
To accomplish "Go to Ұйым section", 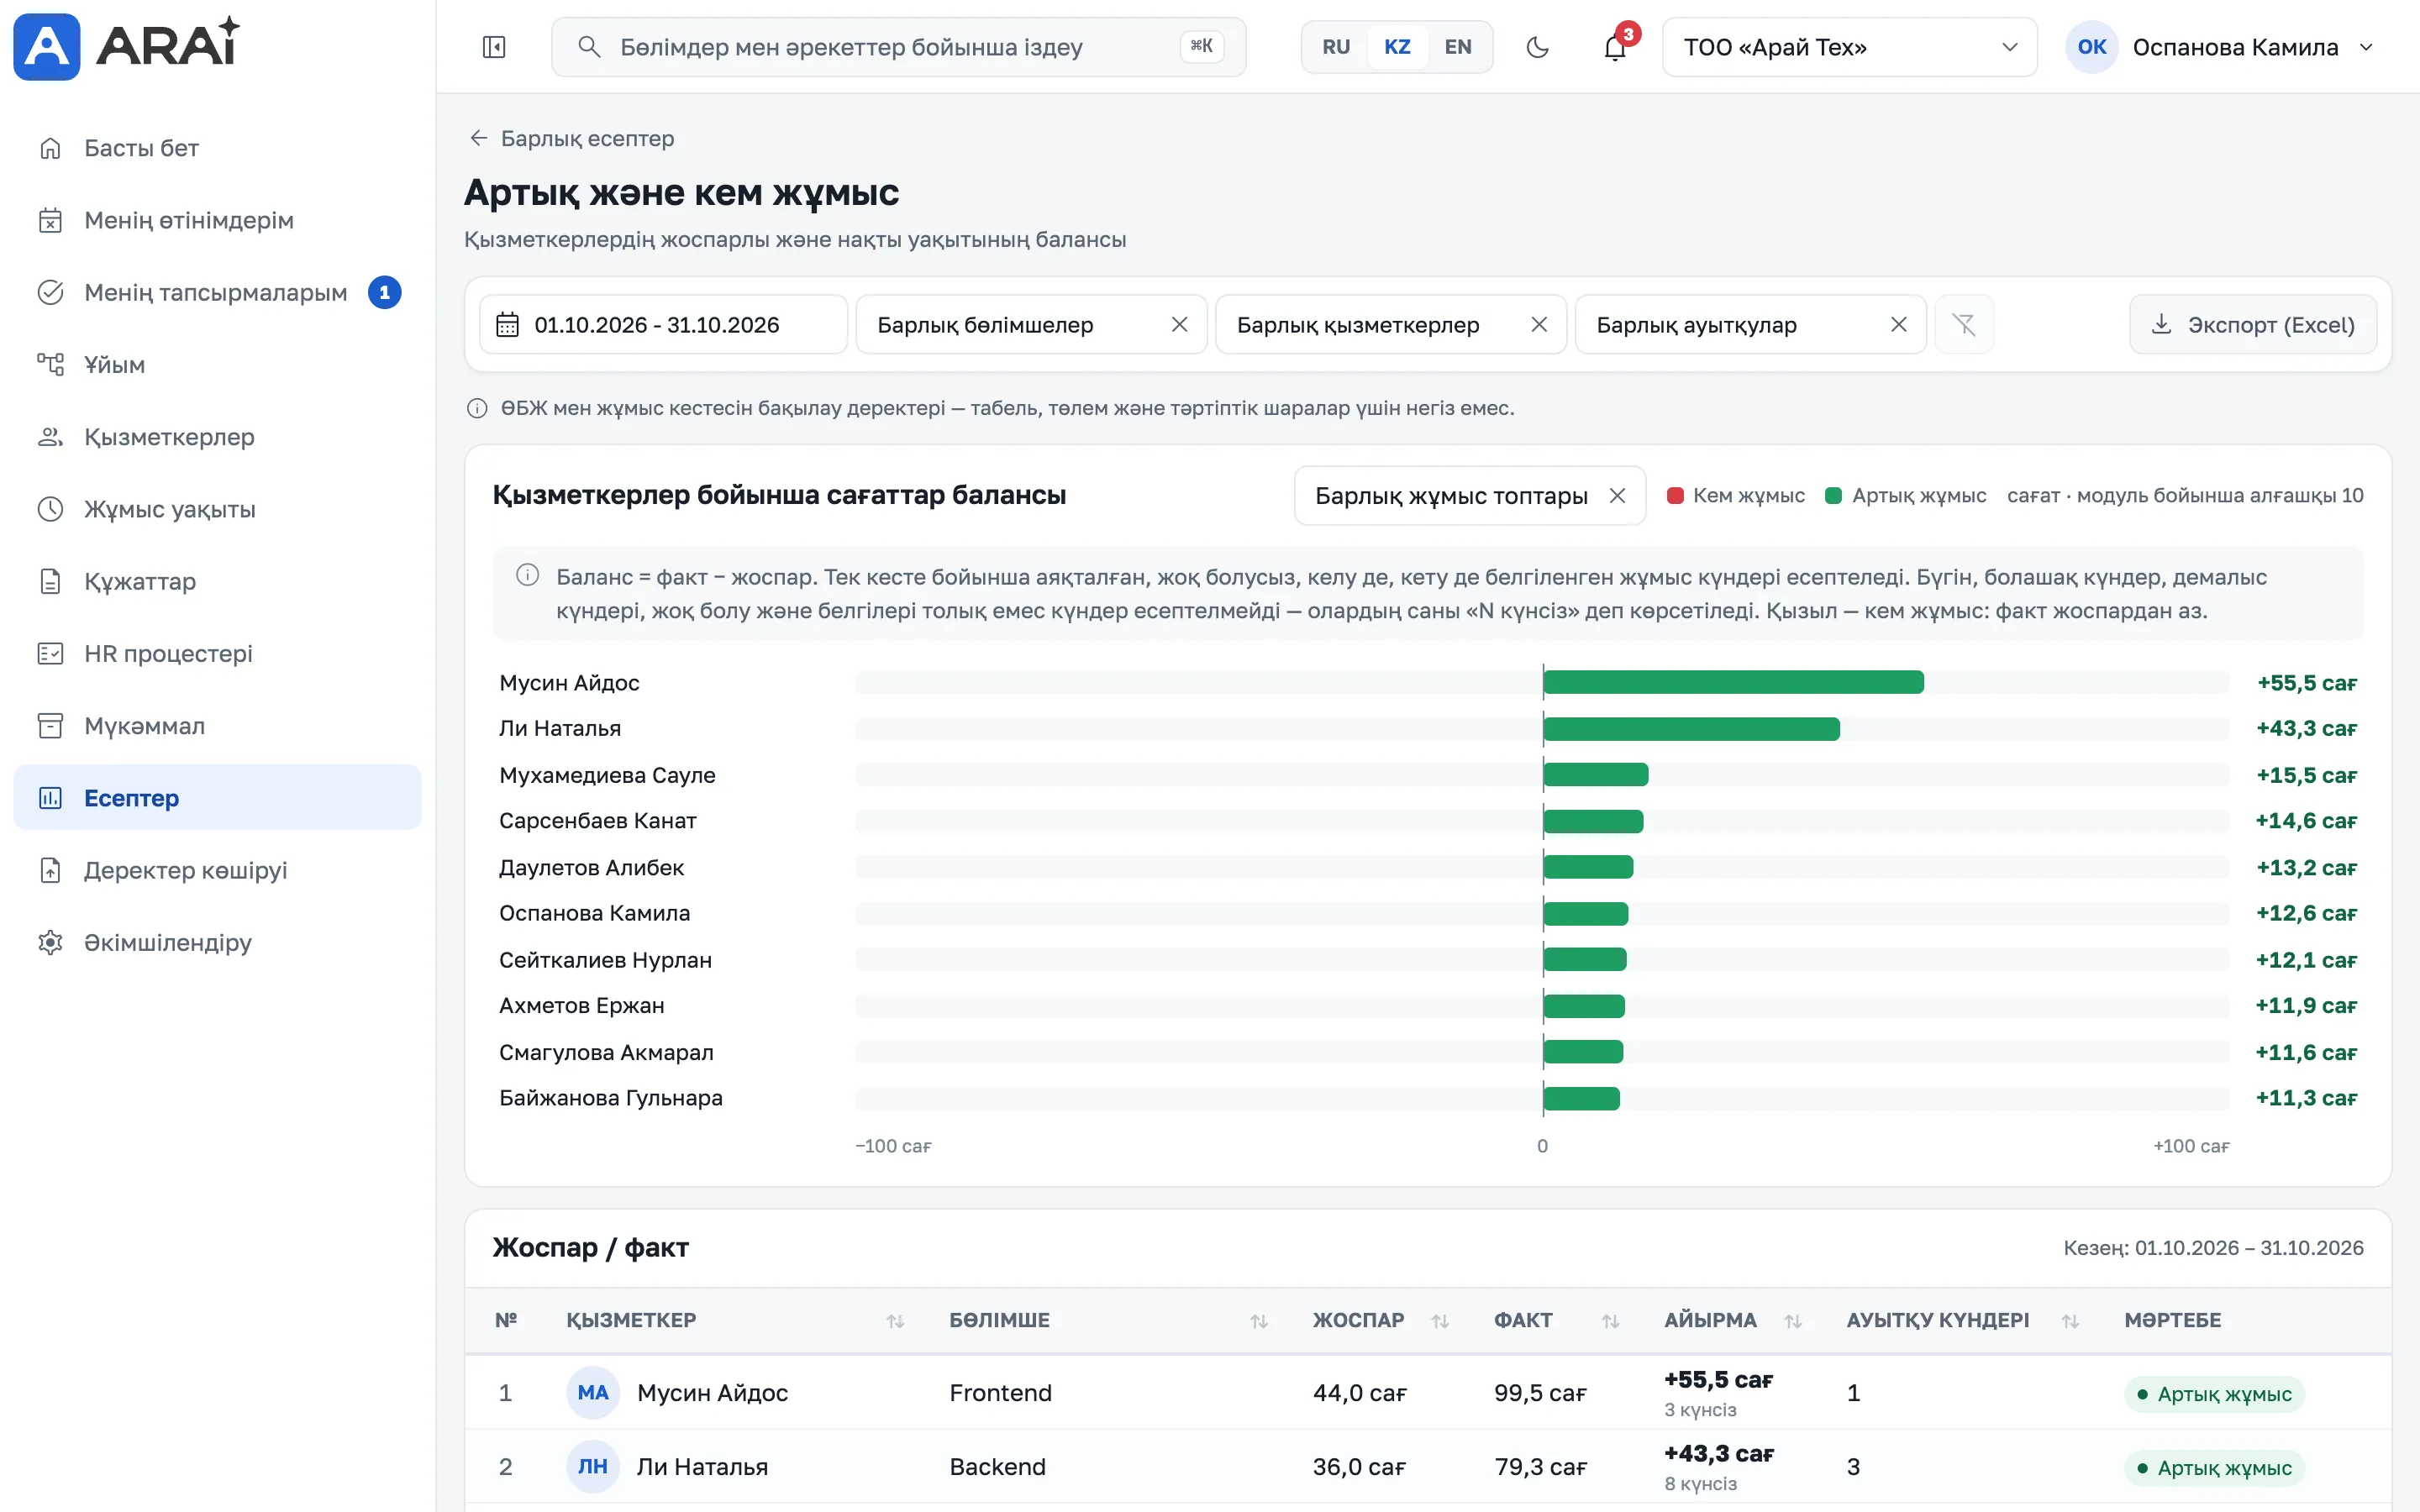I will coord(217,364).
